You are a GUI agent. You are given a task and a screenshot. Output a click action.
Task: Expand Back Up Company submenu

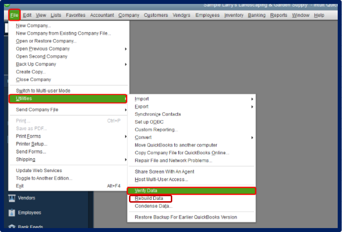click(x=68, y=64)
